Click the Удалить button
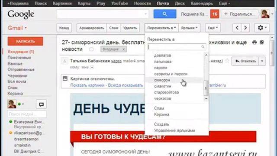277x156 pixels. pyautogui.click(x=130, y=28)
